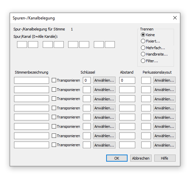Click the third Stimmenbezeichnung name field
Image resolution: width=191 pixels, height=178 pixels.
[x=31, y=99]
